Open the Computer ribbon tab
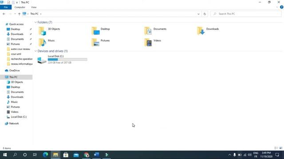The image size is (284, 159). click(x=20, y=7)
